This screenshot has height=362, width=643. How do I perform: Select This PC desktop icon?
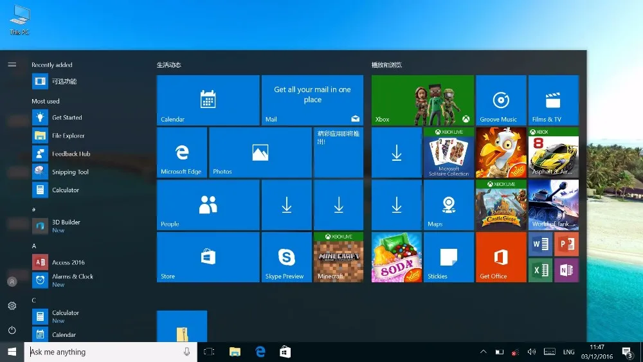coord(19,19)
